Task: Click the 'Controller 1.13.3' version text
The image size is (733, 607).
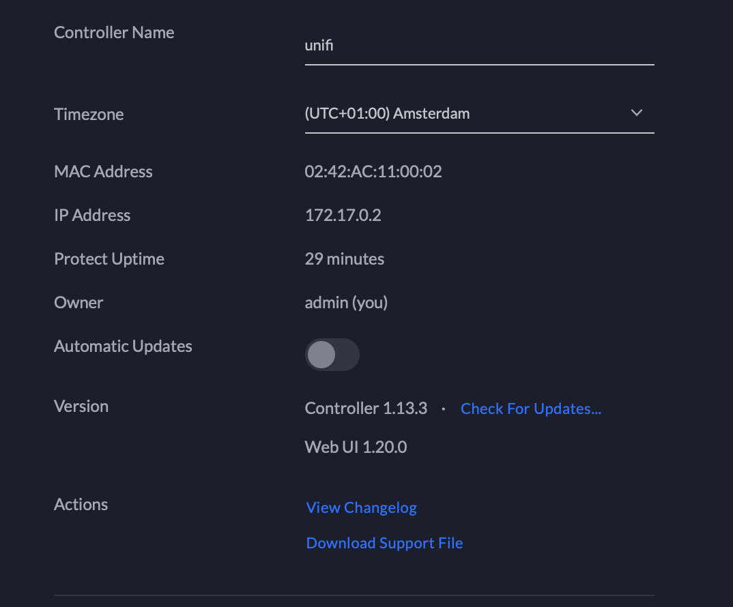Action: 366,409
